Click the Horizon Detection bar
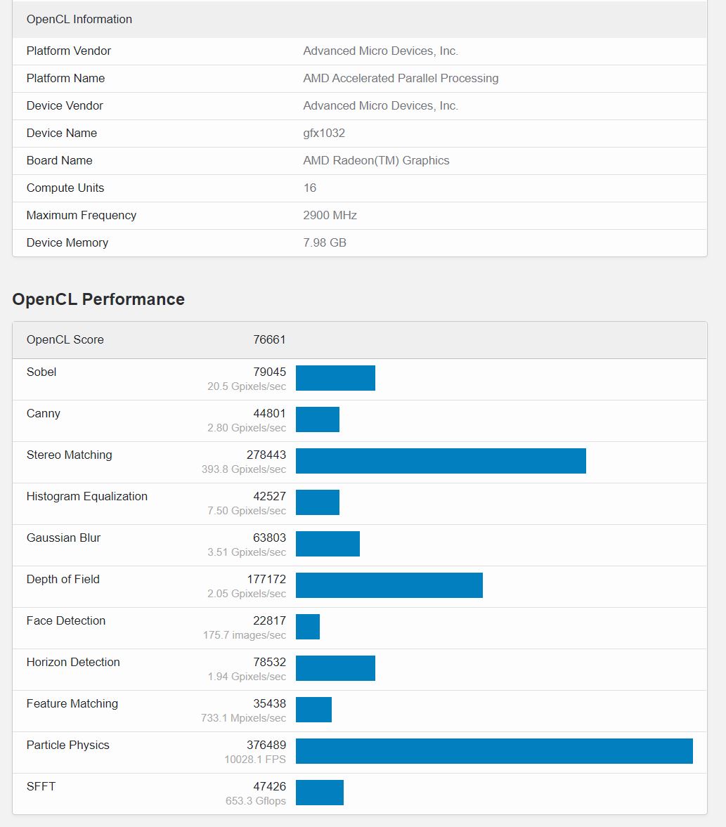 (335, 668)
